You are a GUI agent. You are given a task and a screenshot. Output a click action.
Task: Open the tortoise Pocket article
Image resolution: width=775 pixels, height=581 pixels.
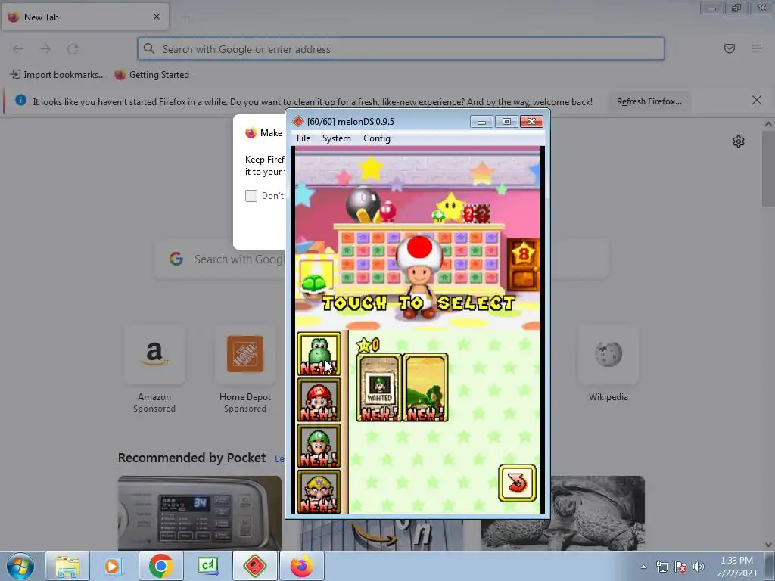tap(598, 513)
